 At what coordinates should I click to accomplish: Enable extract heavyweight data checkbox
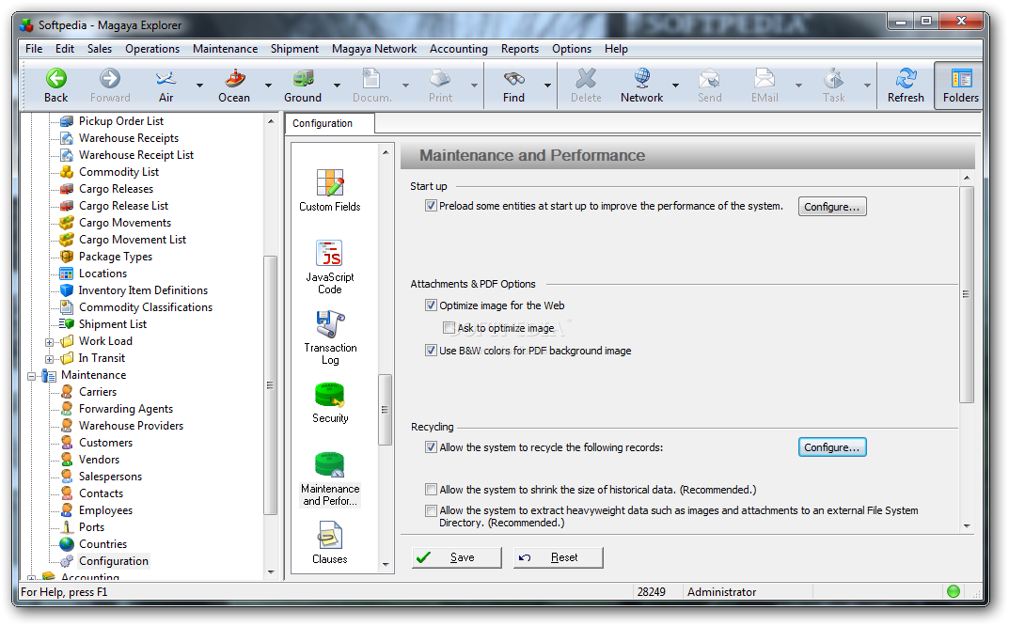431,510
